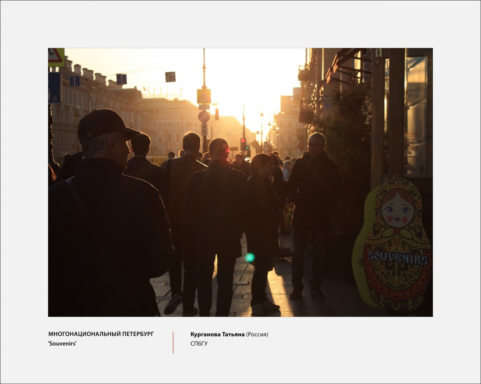
Task: Click the green lens flare spot on pavement
Action: pos(249,258)
